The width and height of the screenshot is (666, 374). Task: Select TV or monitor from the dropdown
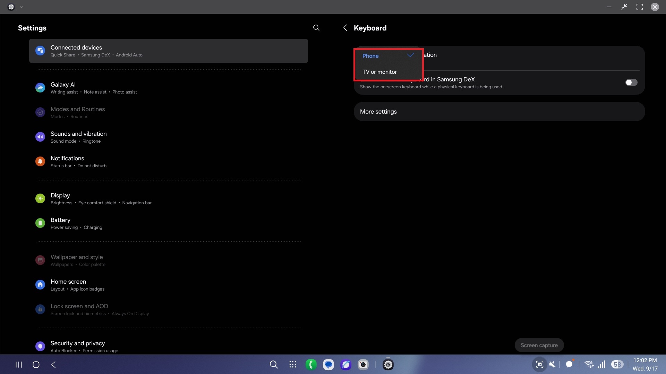point(379,72)
